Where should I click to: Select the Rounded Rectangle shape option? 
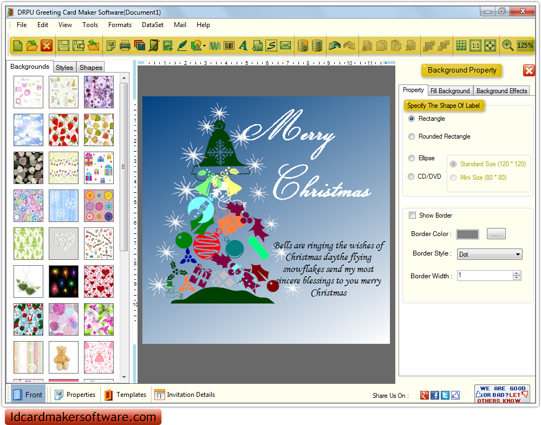[412, 137]
